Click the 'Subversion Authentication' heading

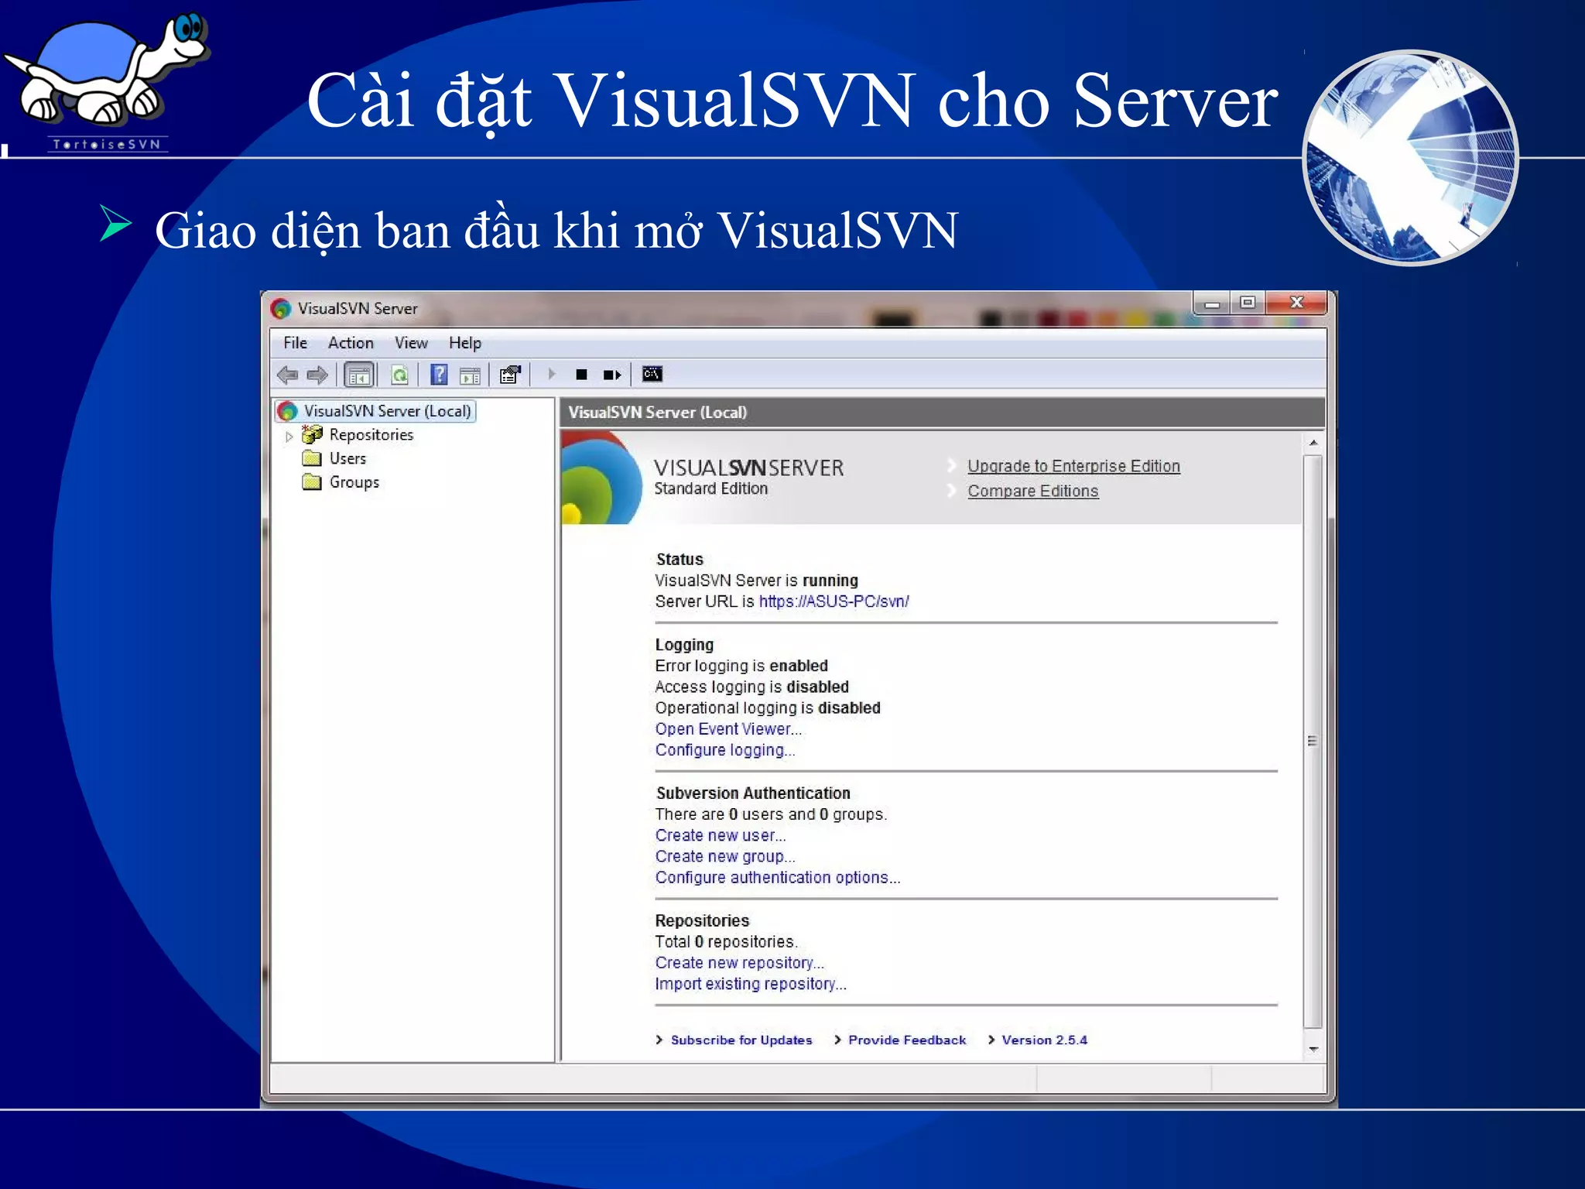[753, 793]
